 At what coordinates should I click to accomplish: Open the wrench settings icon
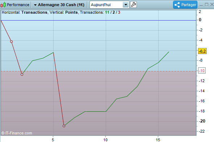pyautogui.click(x=133, y=5)
